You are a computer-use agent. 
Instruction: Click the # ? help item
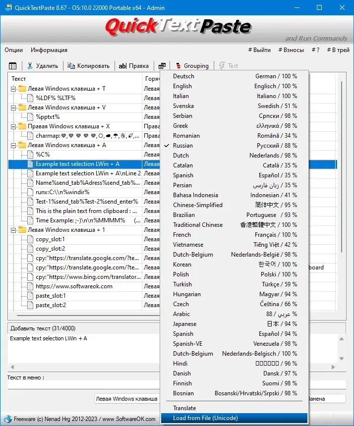[315, 50]
